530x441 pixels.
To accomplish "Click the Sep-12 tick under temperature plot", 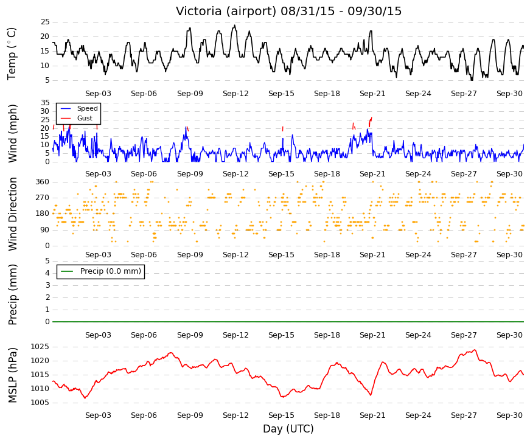I will [235, 94].
